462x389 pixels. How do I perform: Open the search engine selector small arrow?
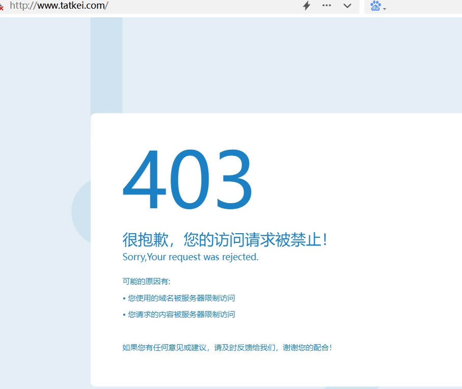tap(385, 9)
